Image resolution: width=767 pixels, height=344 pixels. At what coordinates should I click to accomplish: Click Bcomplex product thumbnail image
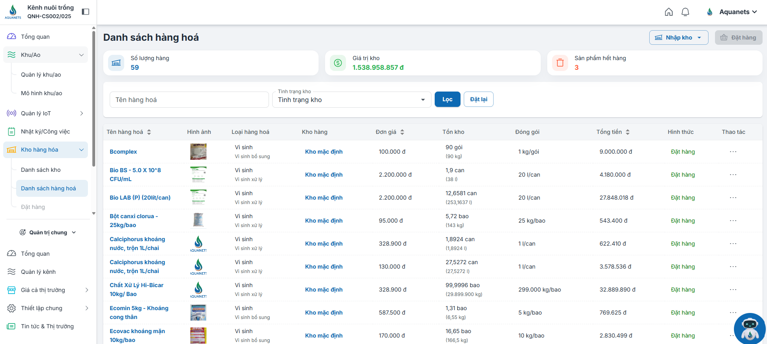click(x=198, y=152)
